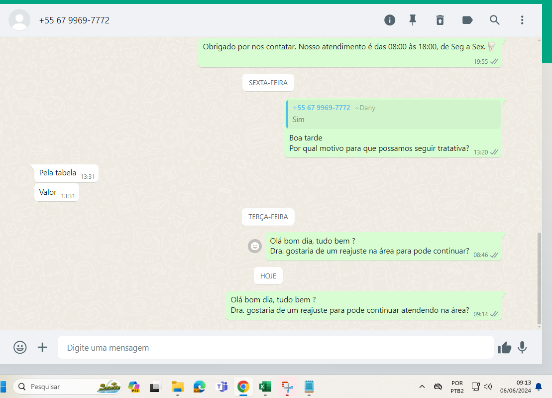This screenshot has width=552, height=398.
Task: Click the SEXTA-FEIRA date label
Action: (x=268, y=83)
